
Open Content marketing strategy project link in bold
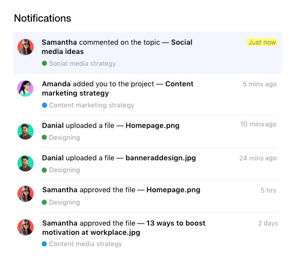[x=118, y=88]
